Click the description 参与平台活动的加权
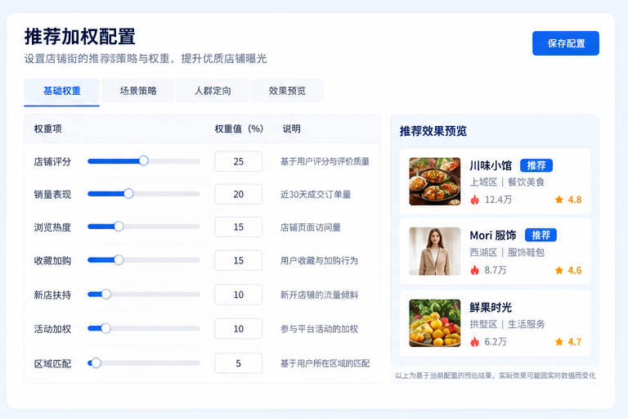628x419 pixels. (x=319, y=329)
